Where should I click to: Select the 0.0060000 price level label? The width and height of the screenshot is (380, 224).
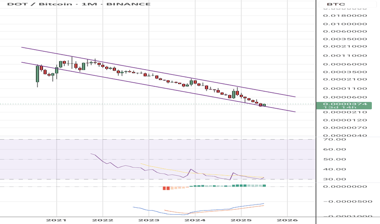(345, 31)
